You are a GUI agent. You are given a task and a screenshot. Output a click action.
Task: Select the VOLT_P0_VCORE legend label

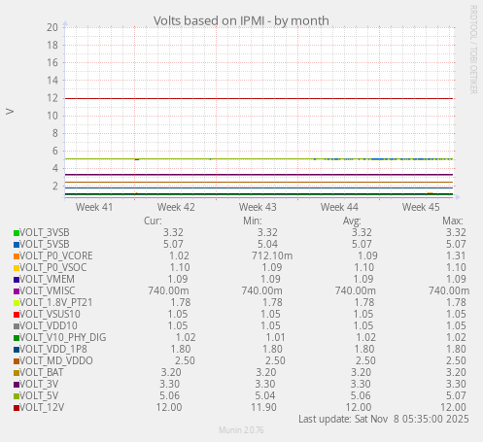pyautogui.click(x=56, y=256)
